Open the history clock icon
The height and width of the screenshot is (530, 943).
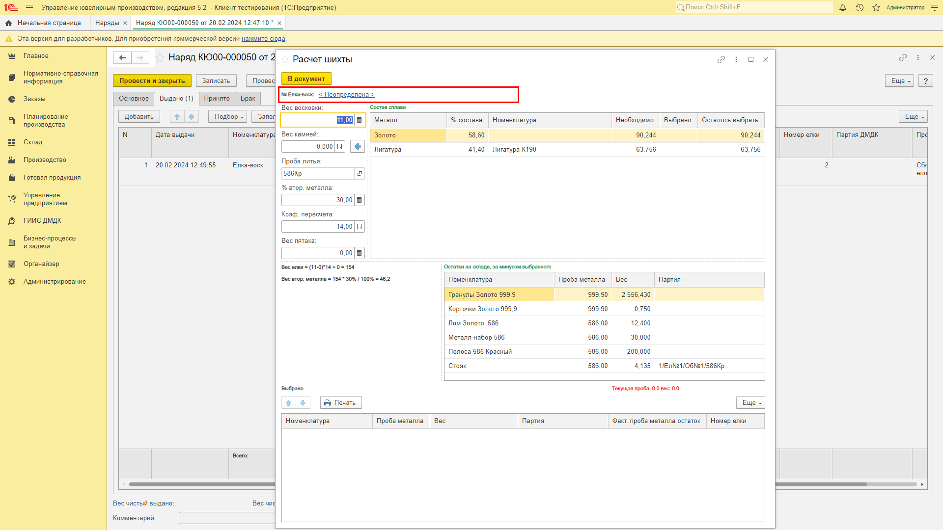click(x=860, y=7)
